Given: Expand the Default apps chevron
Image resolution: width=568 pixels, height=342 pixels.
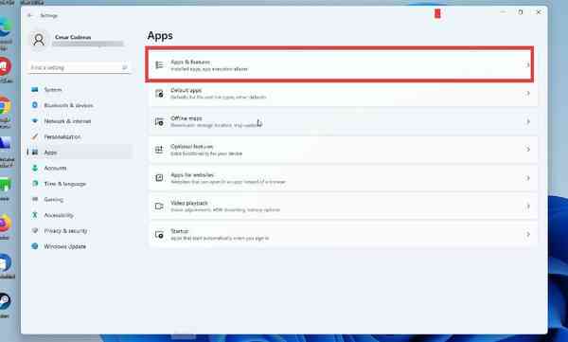Looking at the screenshot, I should tap(528, 94).
